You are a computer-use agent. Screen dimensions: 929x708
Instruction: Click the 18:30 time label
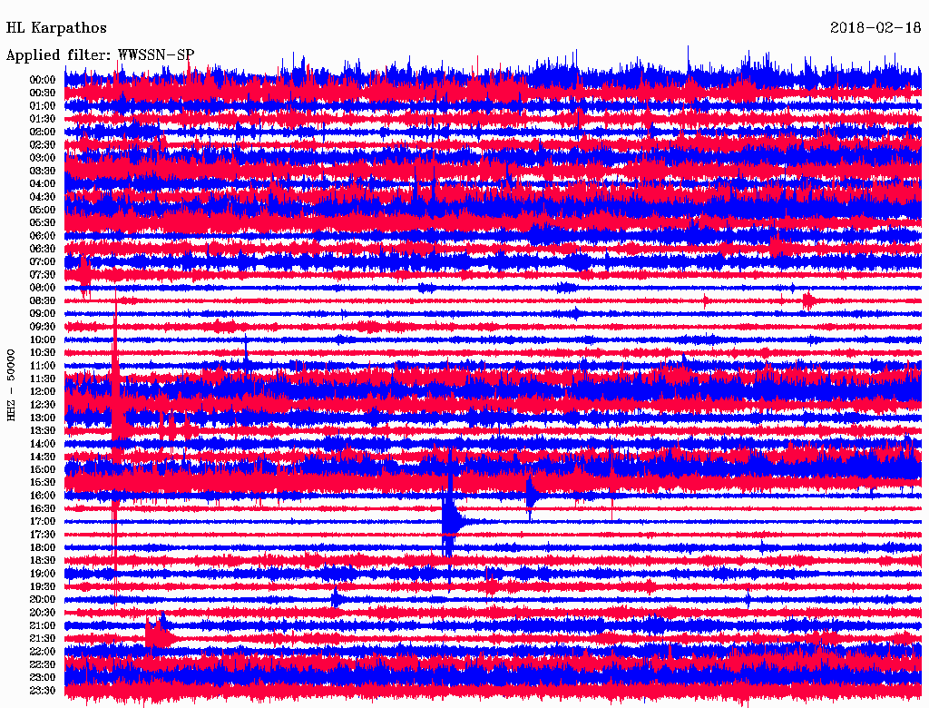[43, 561]
